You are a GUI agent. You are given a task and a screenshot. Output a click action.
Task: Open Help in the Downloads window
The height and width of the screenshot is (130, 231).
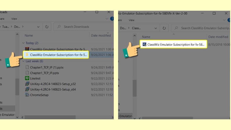click(x=112, y=19)
